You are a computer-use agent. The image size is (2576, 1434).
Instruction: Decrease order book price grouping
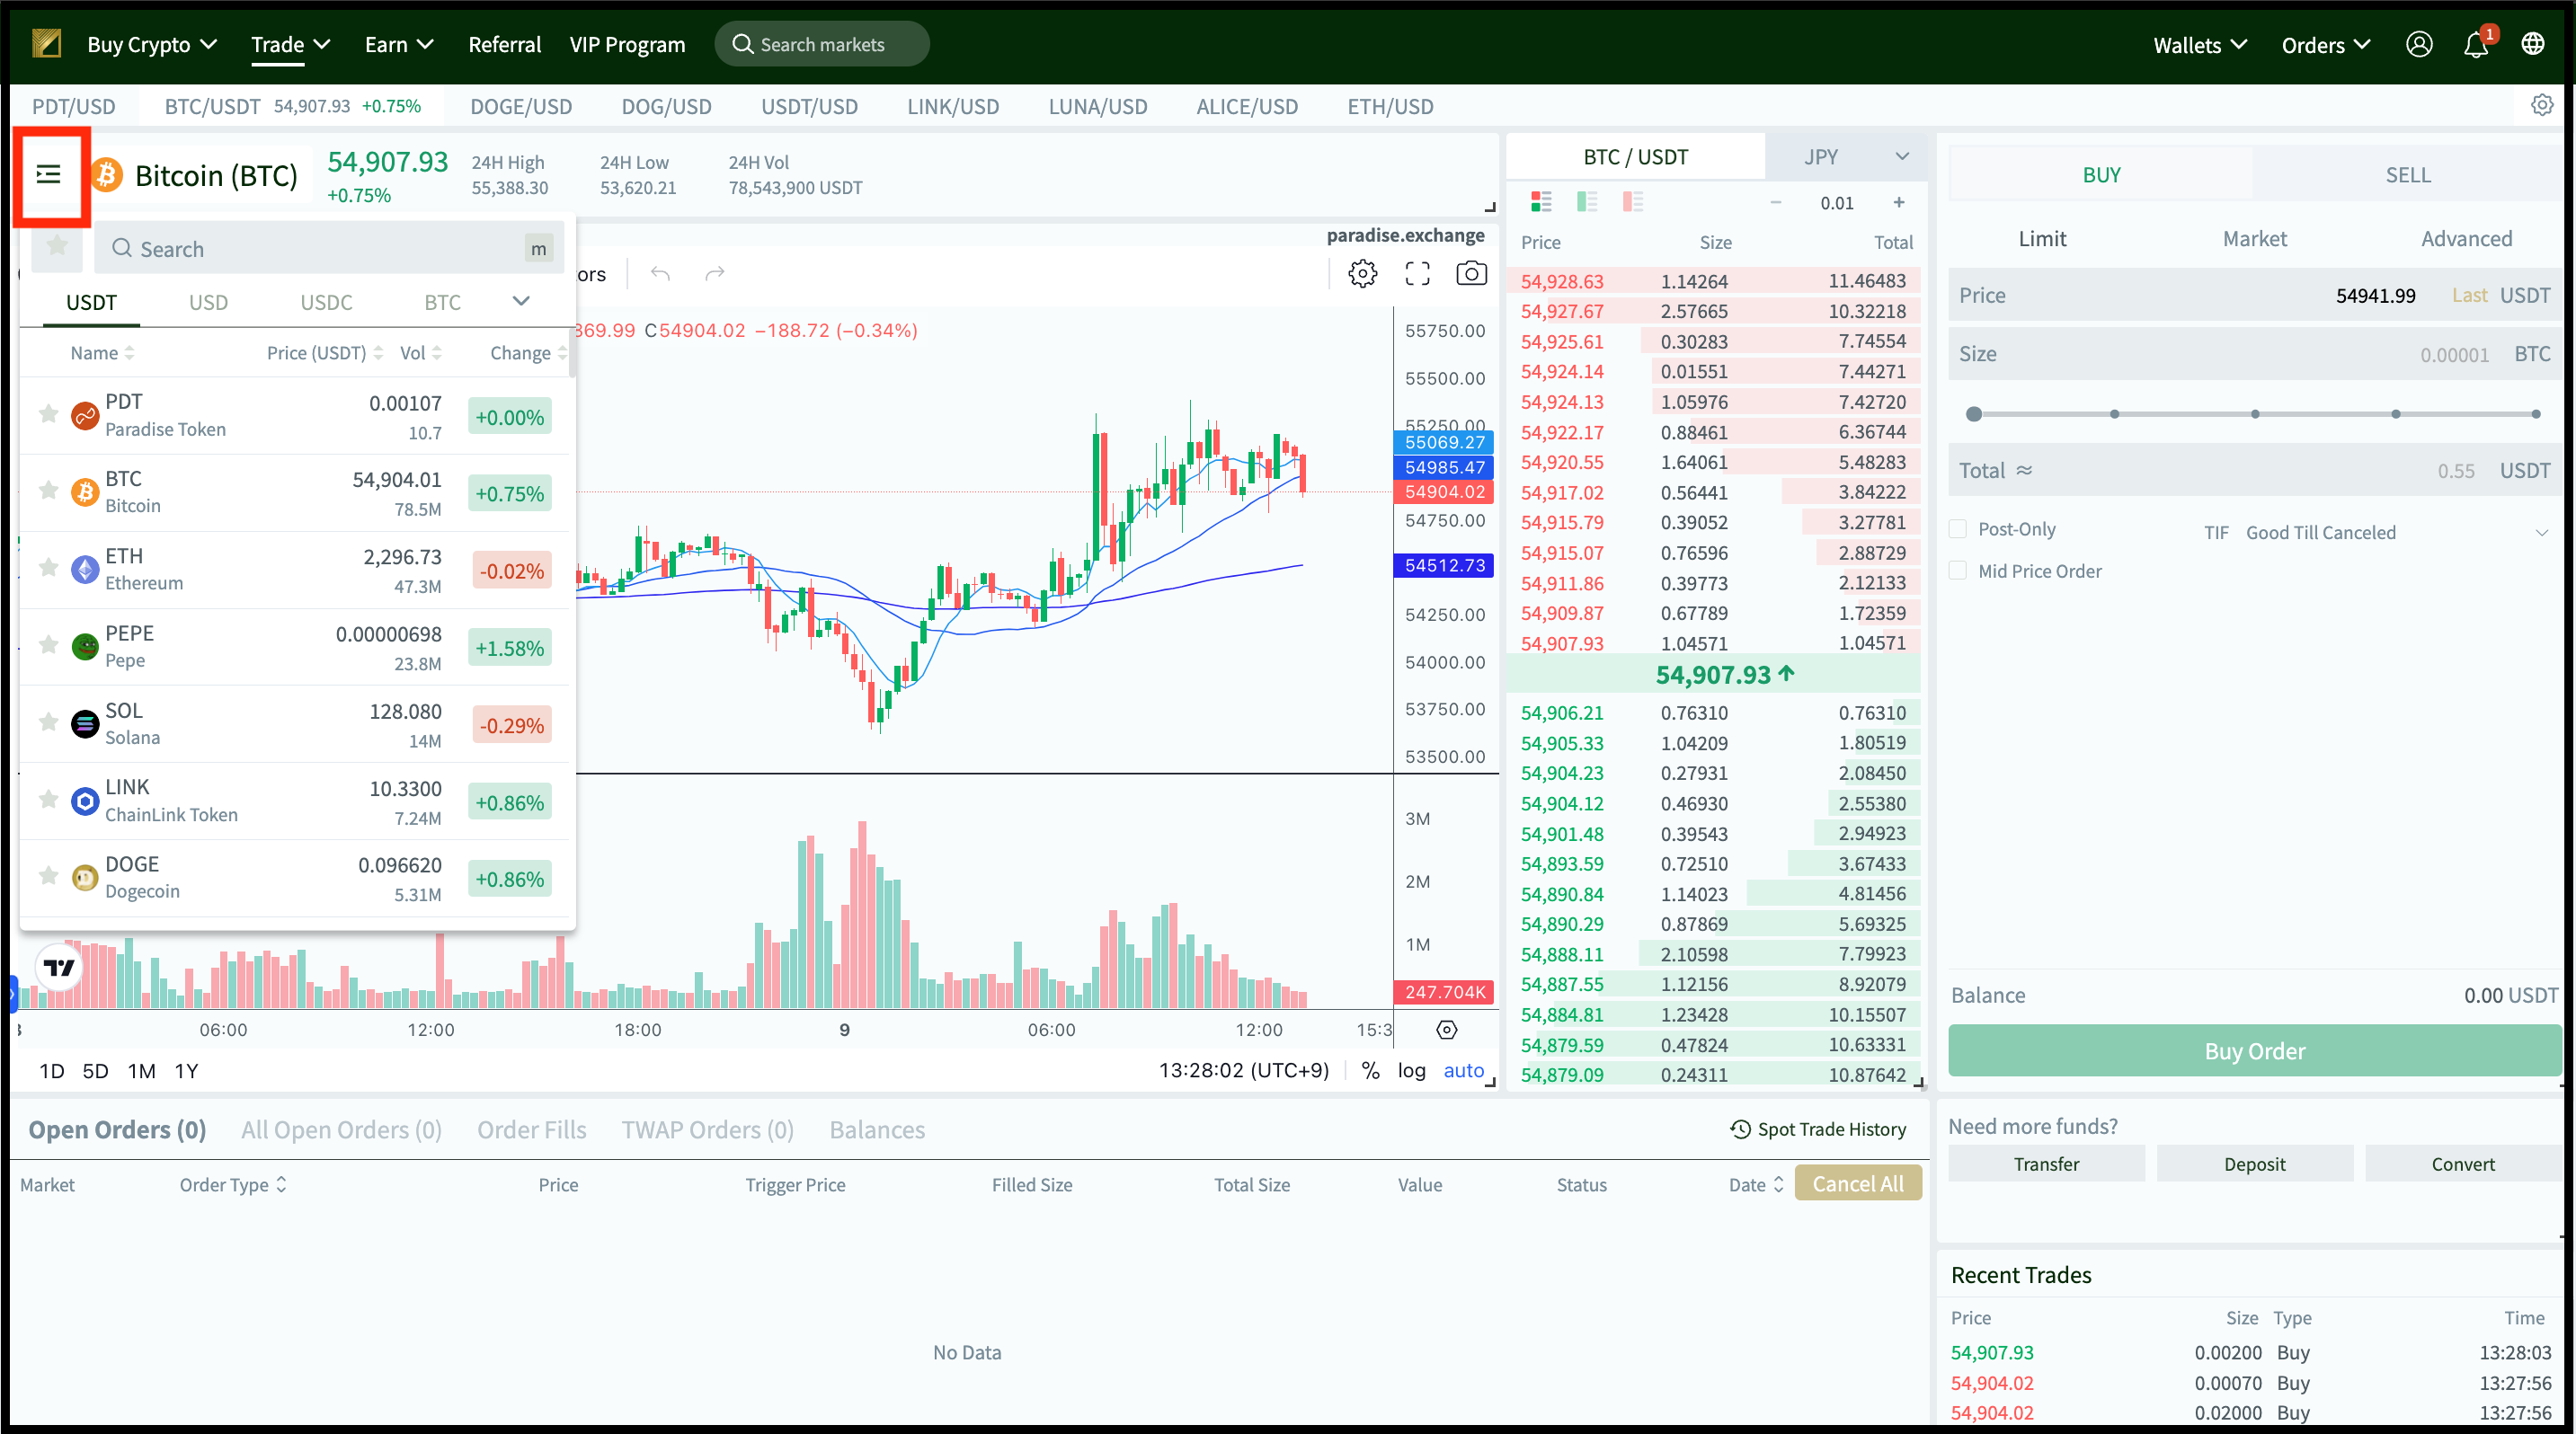pos(1776,203)
